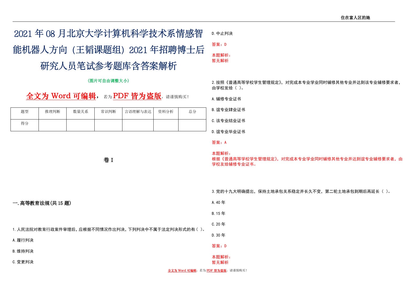Click question 2 text about 普通高等学校学生管理规定
416x294 pixels.
306,85
